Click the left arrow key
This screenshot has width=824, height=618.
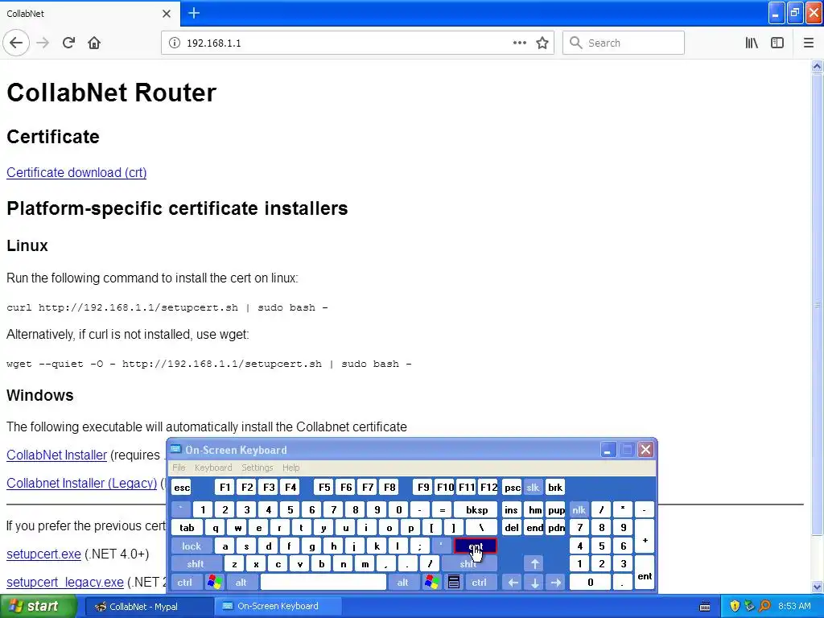pyautogui.click(x=513, y=583)
